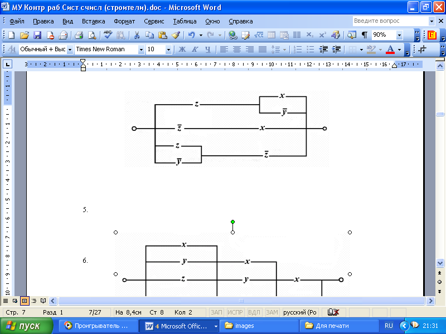Align text to the right
Screen dimensions: 446x334
249,49
